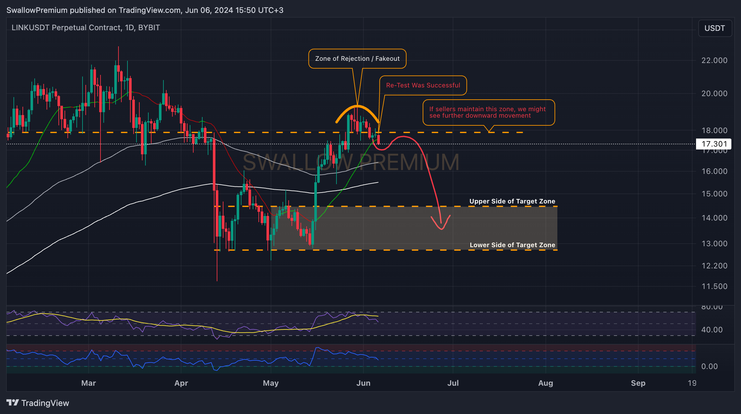The image size is (741, 414).
Task: Click the 22.000 price axis label
Action: coord(714,60)
